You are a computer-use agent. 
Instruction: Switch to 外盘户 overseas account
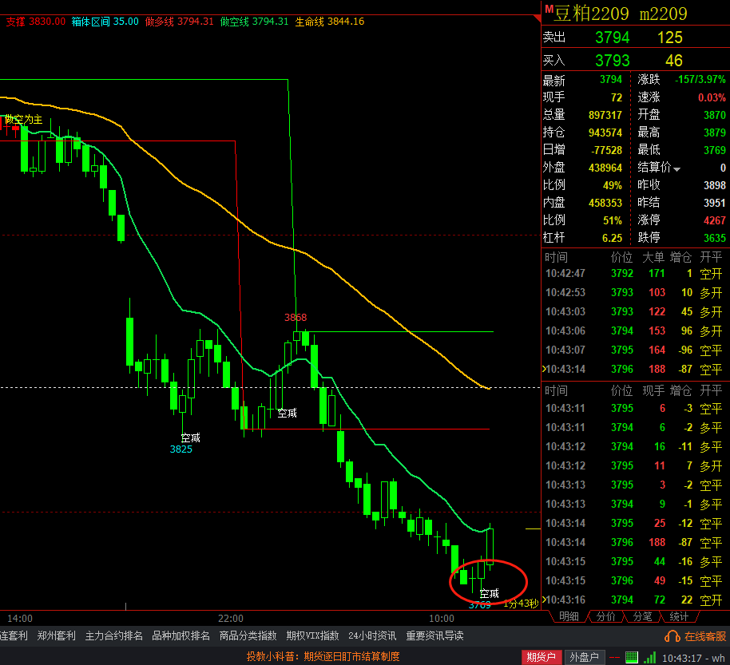584,657
